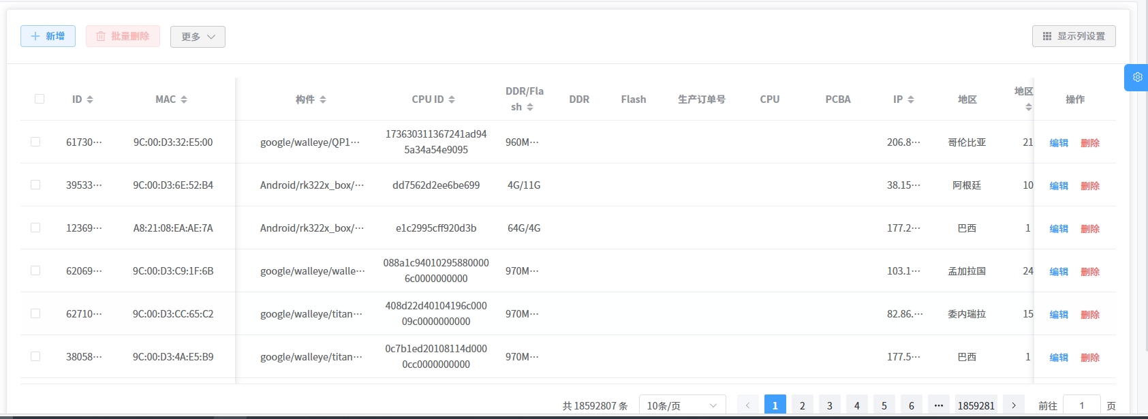Go to page 2

[803, 405]
